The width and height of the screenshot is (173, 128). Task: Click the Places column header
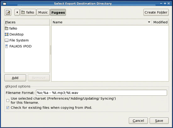(x=27, y=22)
